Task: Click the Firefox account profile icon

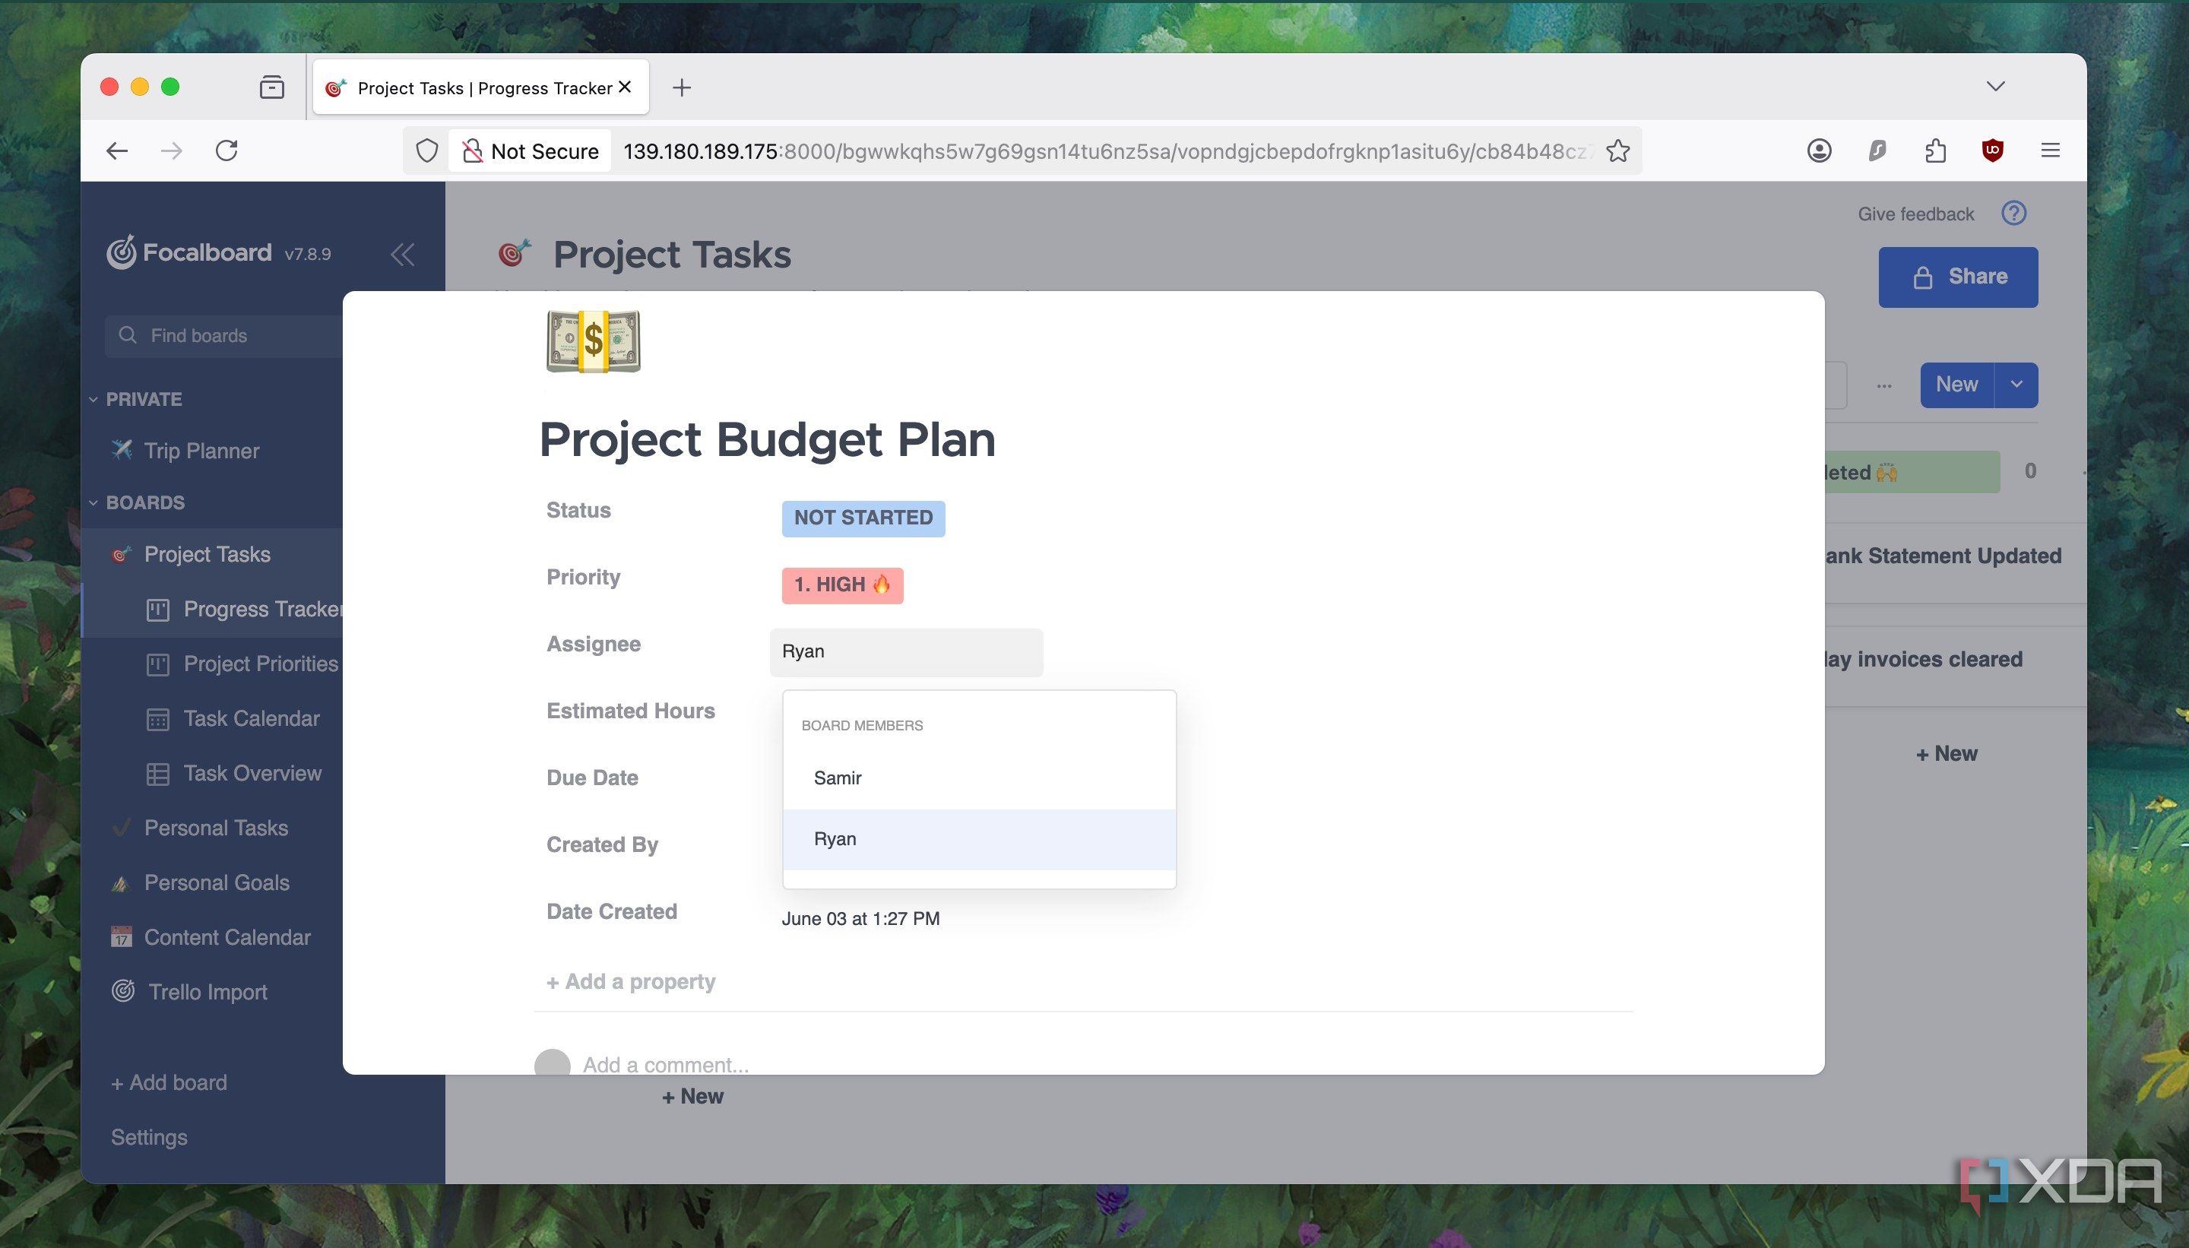Action: coord(1819,150)
